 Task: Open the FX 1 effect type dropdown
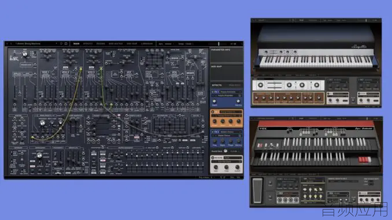click(231, 92)
